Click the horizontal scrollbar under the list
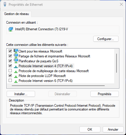The width and height of the screenshot is (126, 135). [x=58, y=86]
